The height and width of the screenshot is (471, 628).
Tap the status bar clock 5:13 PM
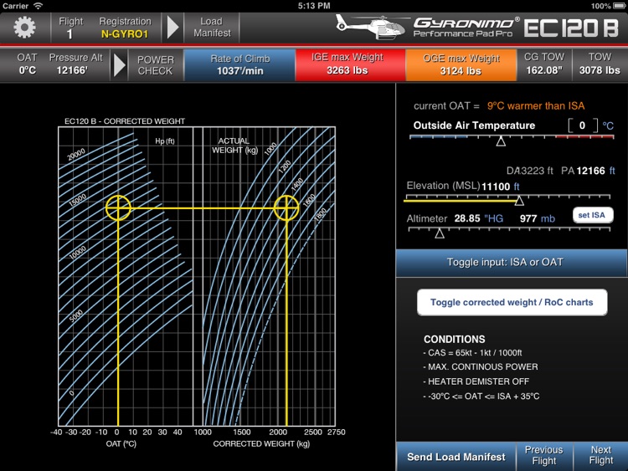[314, 6]
